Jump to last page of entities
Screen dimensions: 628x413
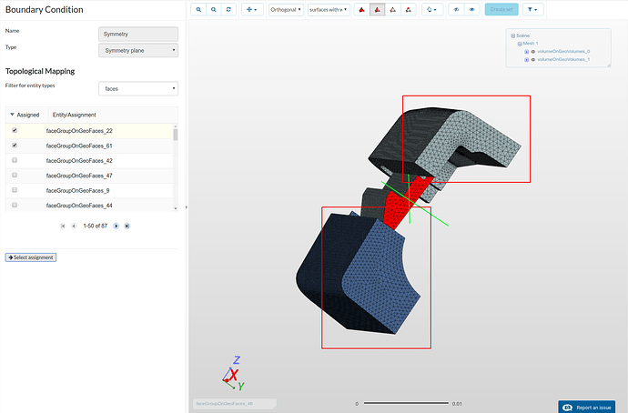point(127,226)
